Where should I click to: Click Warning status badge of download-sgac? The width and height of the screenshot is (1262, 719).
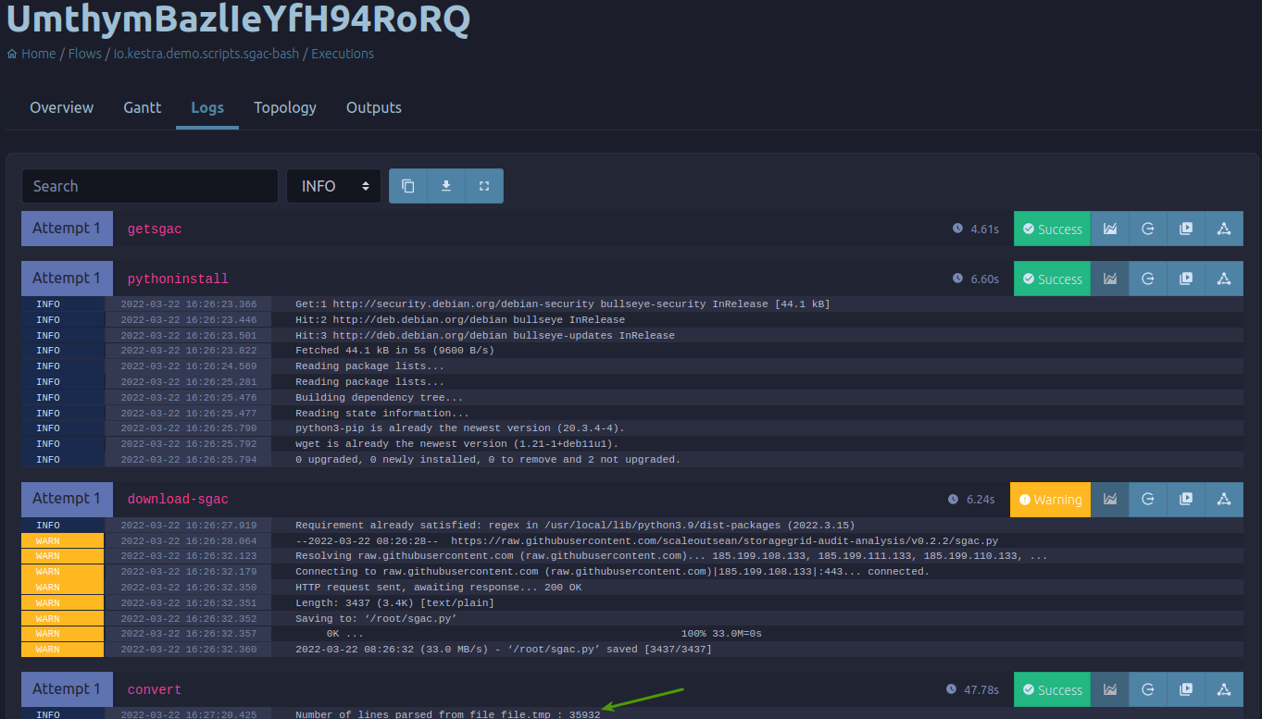(x=1050, y=499)
